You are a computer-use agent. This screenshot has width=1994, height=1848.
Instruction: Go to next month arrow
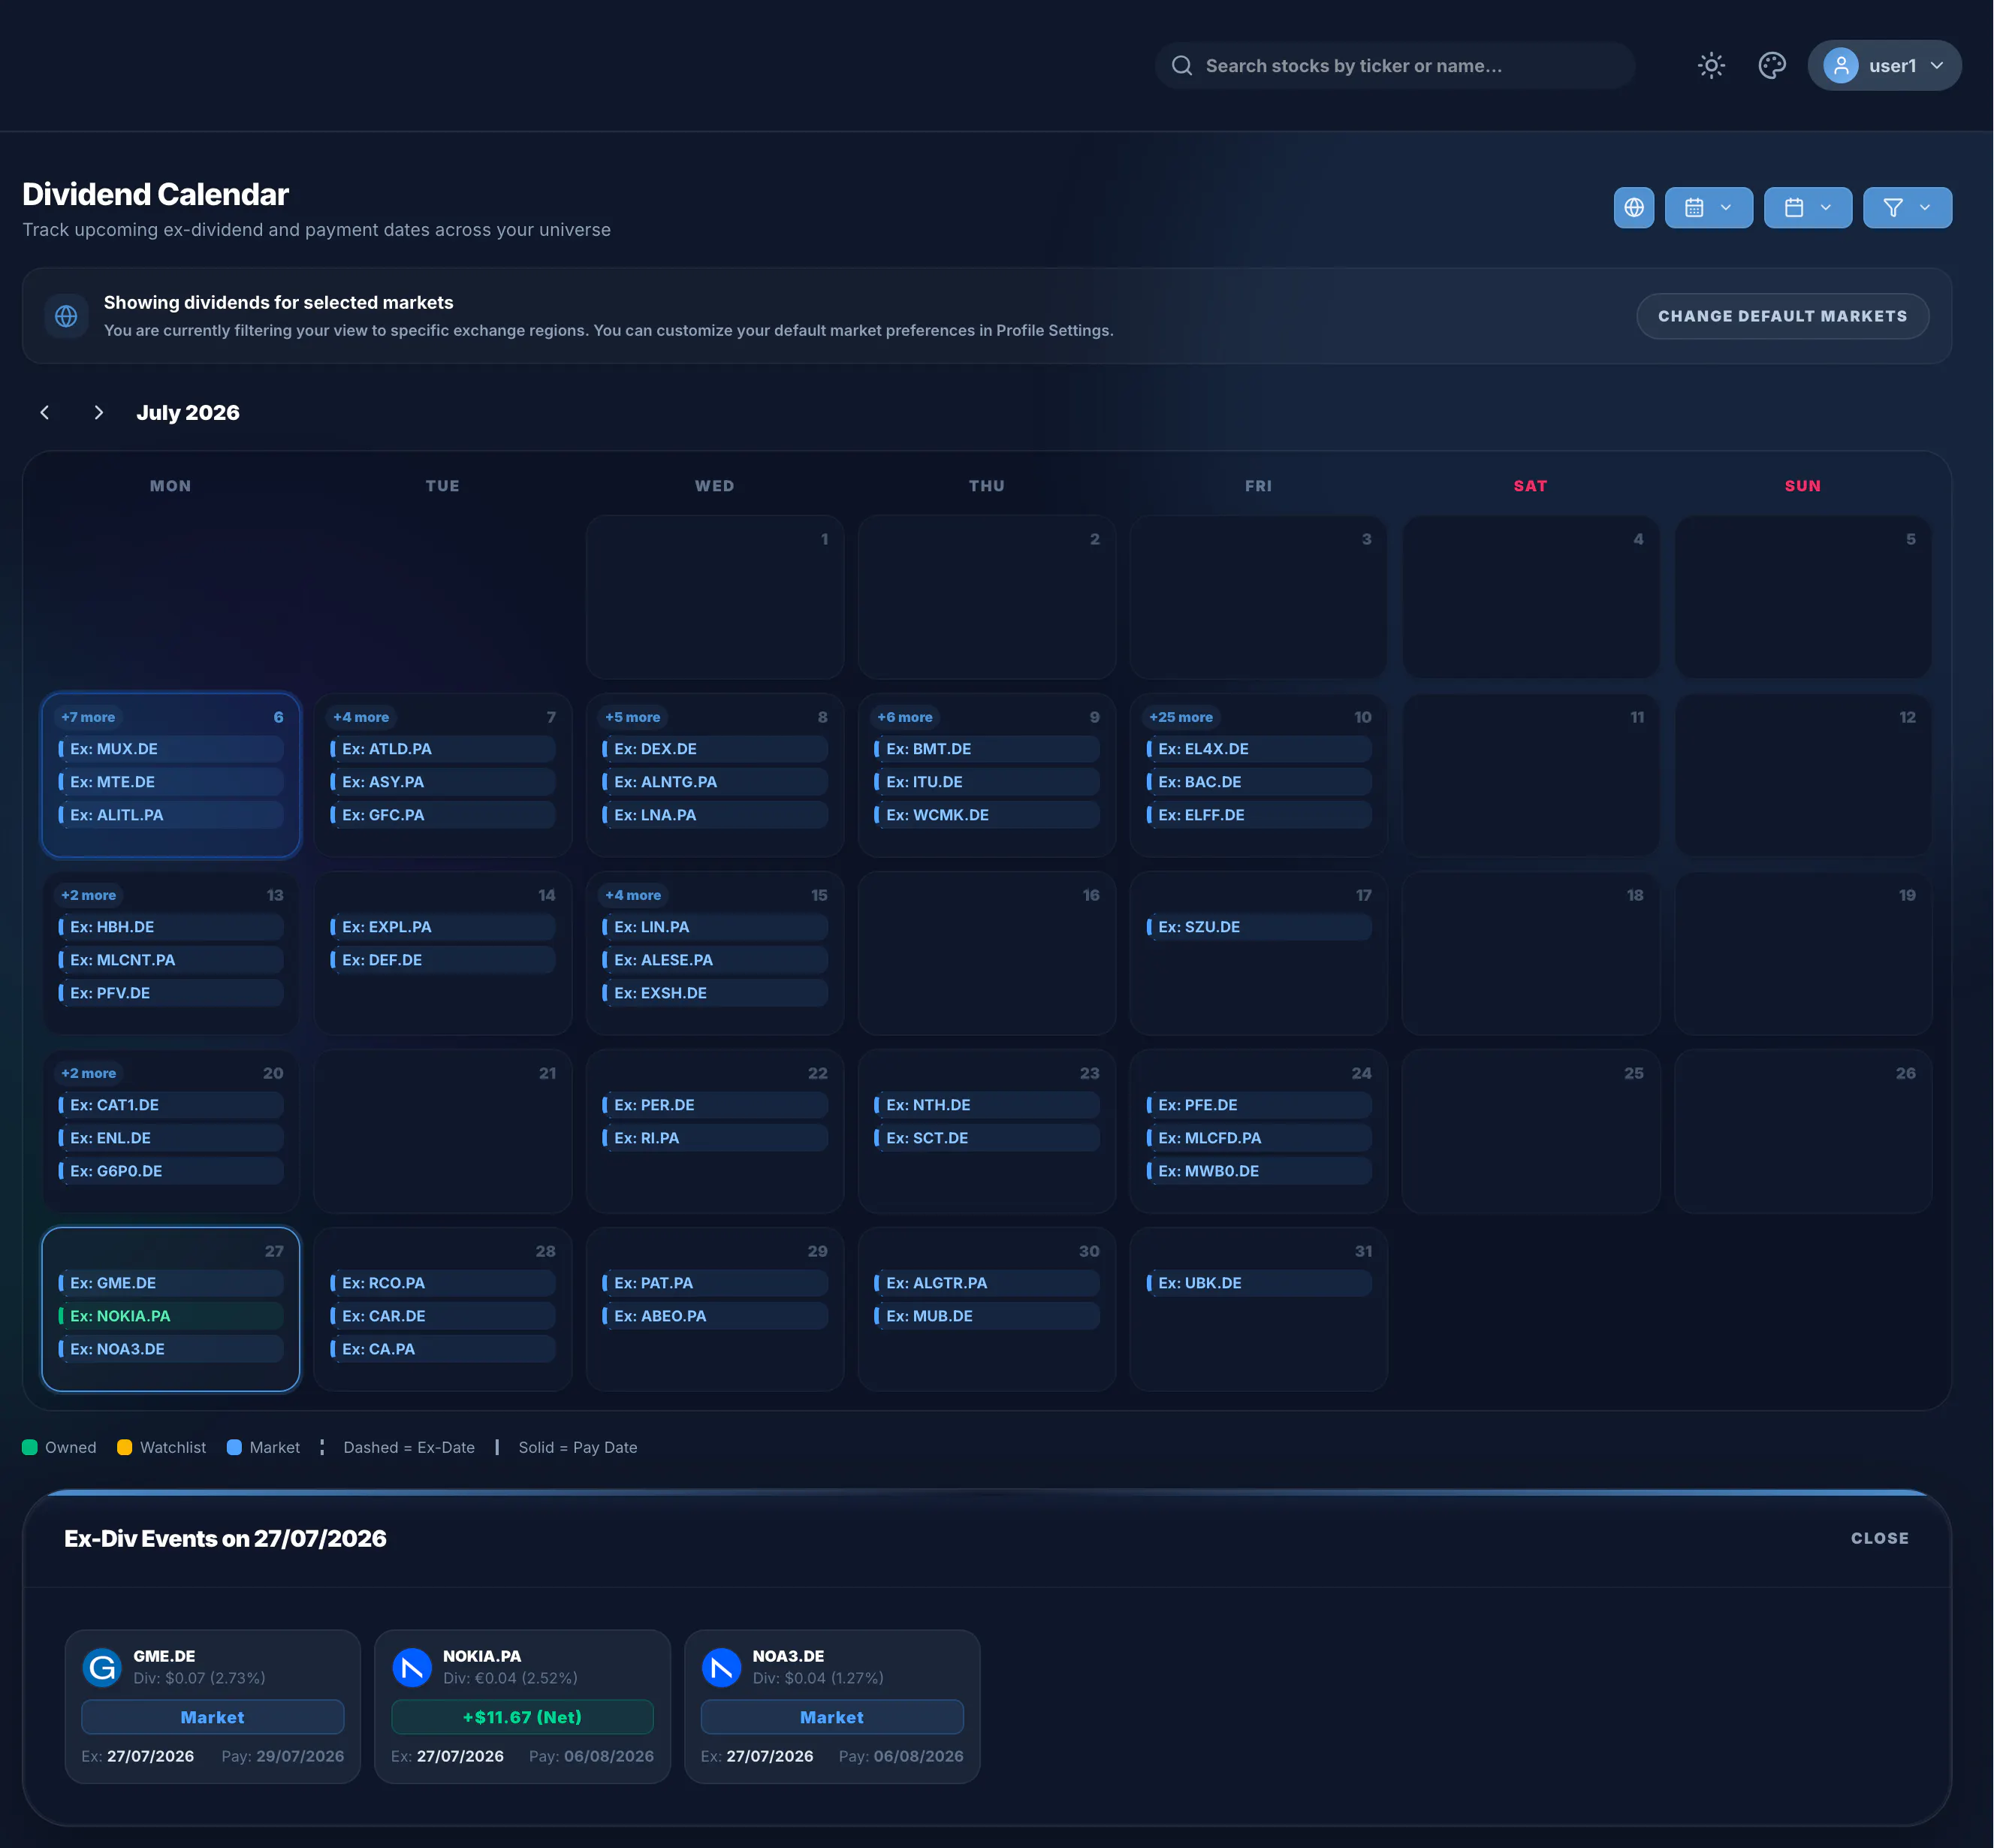[x=98, y=413]
